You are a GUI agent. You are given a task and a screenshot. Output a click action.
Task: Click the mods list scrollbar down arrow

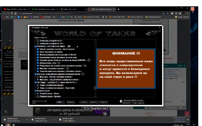point(95,96)
